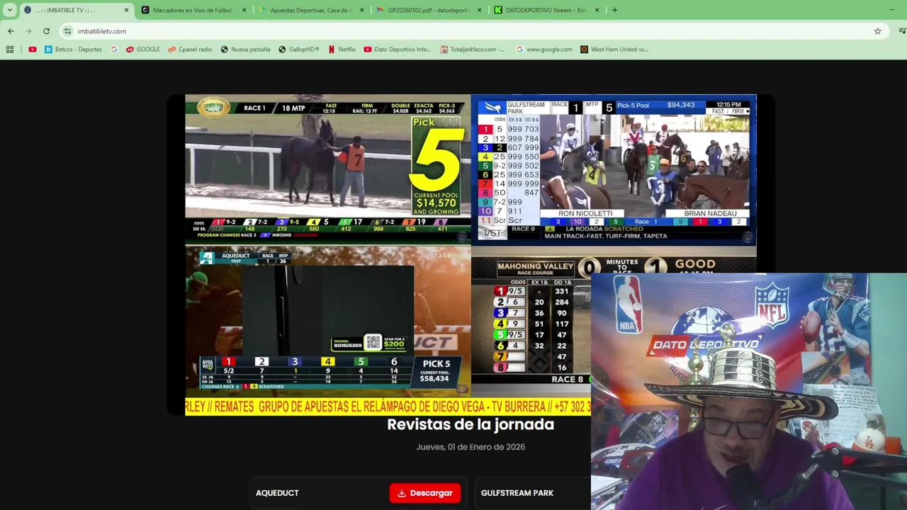Open media controls icon in toolbar
Screen dimensions: 907x510
point(902,31)
